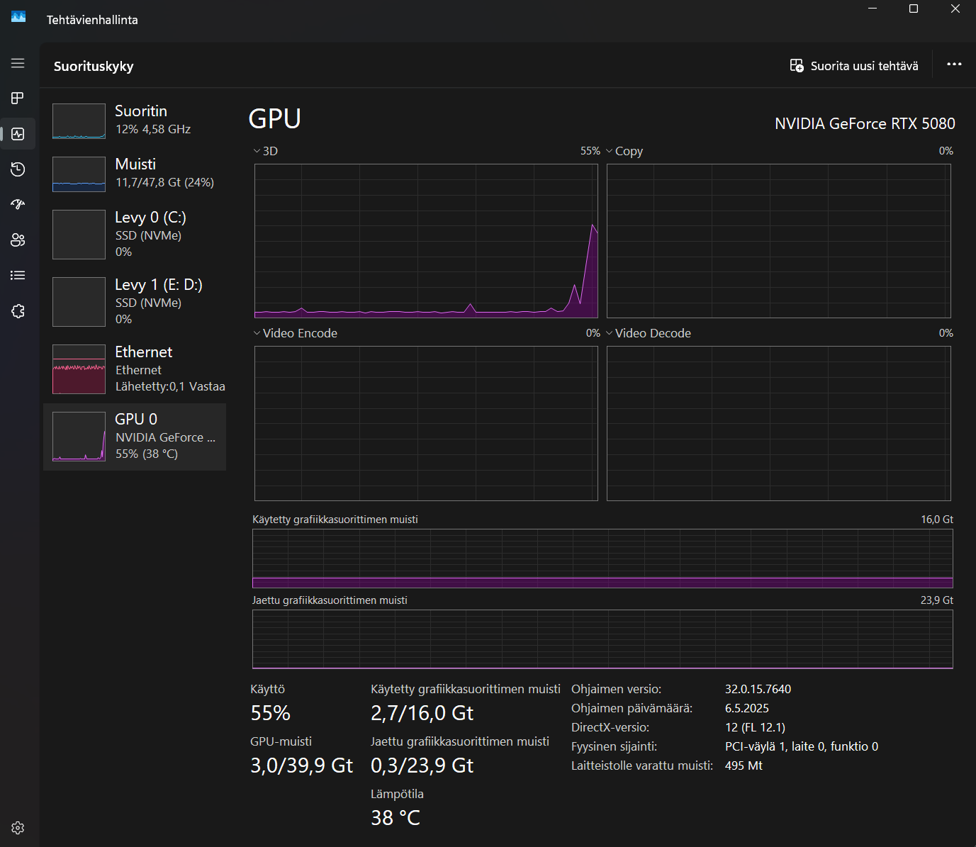Open the Services puzzle icon page

(x=18, y=311)
